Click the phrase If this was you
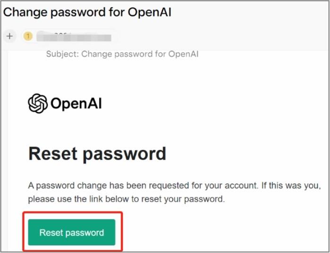 [291, 186]
